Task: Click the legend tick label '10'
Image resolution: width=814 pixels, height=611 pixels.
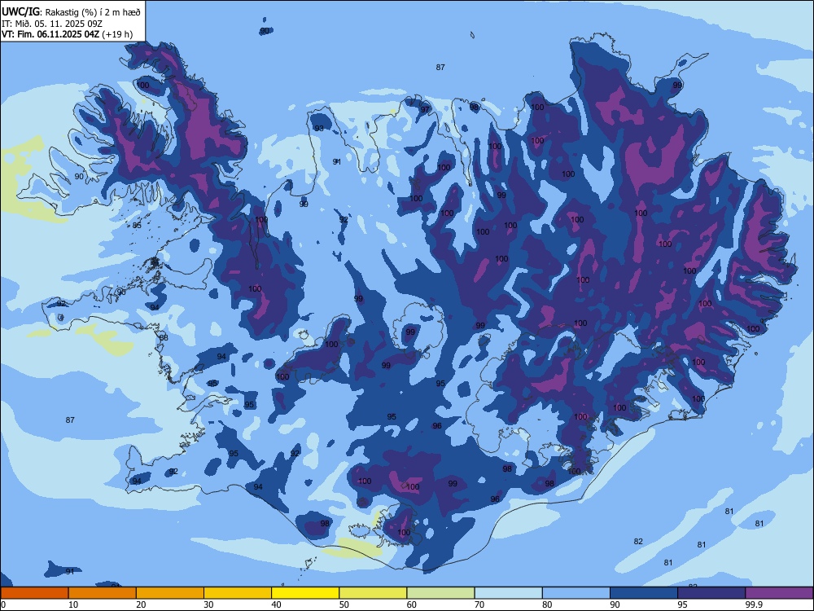Action: click(x=73, y=604)
